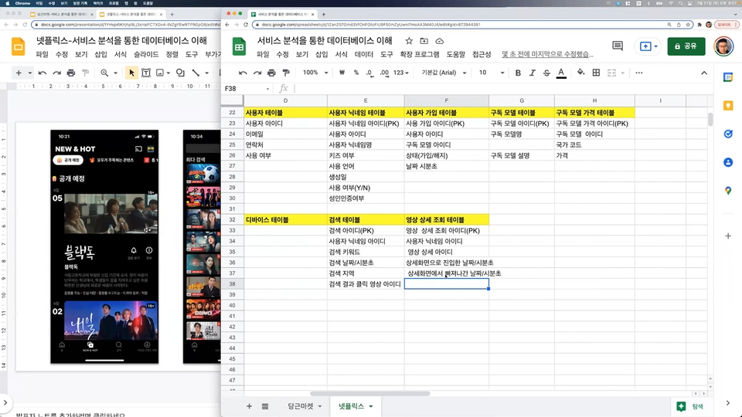Open Google Tasks in side panel

click(x=728, y=134)
